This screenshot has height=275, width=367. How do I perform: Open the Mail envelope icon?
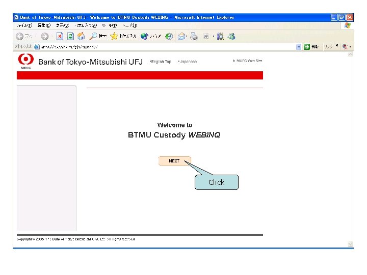click(181, 37)
